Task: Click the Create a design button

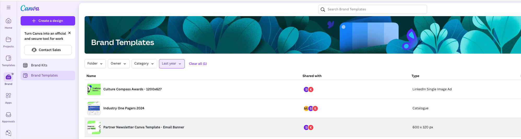Action: [48, 21]
